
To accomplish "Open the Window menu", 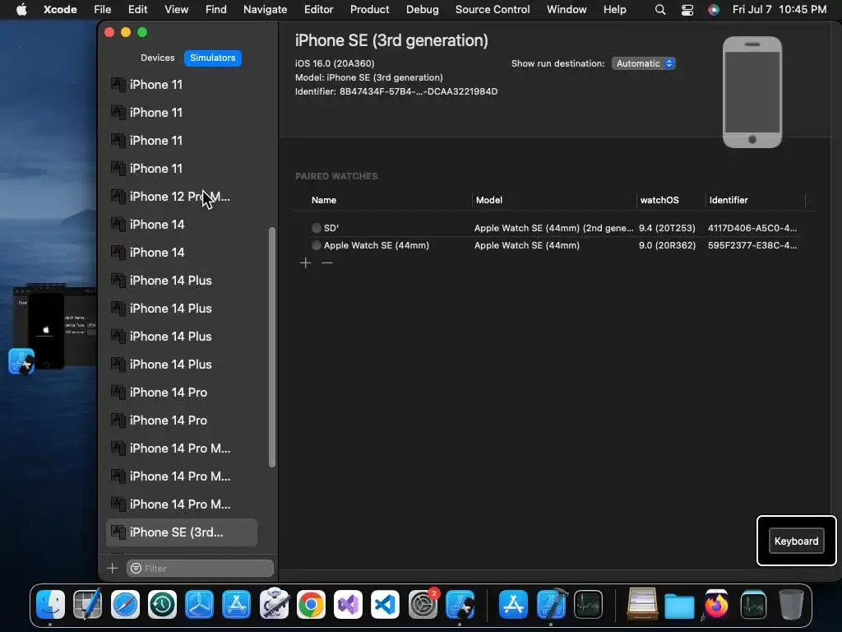I will (567, 10).
